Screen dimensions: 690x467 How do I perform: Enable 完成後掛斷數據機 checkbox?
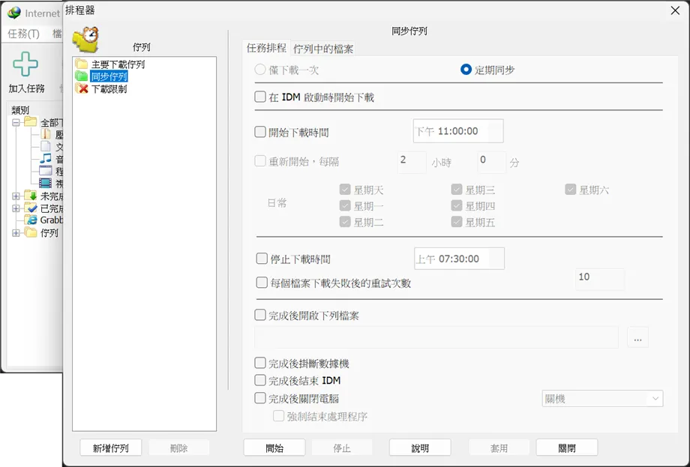click(260, 363)
